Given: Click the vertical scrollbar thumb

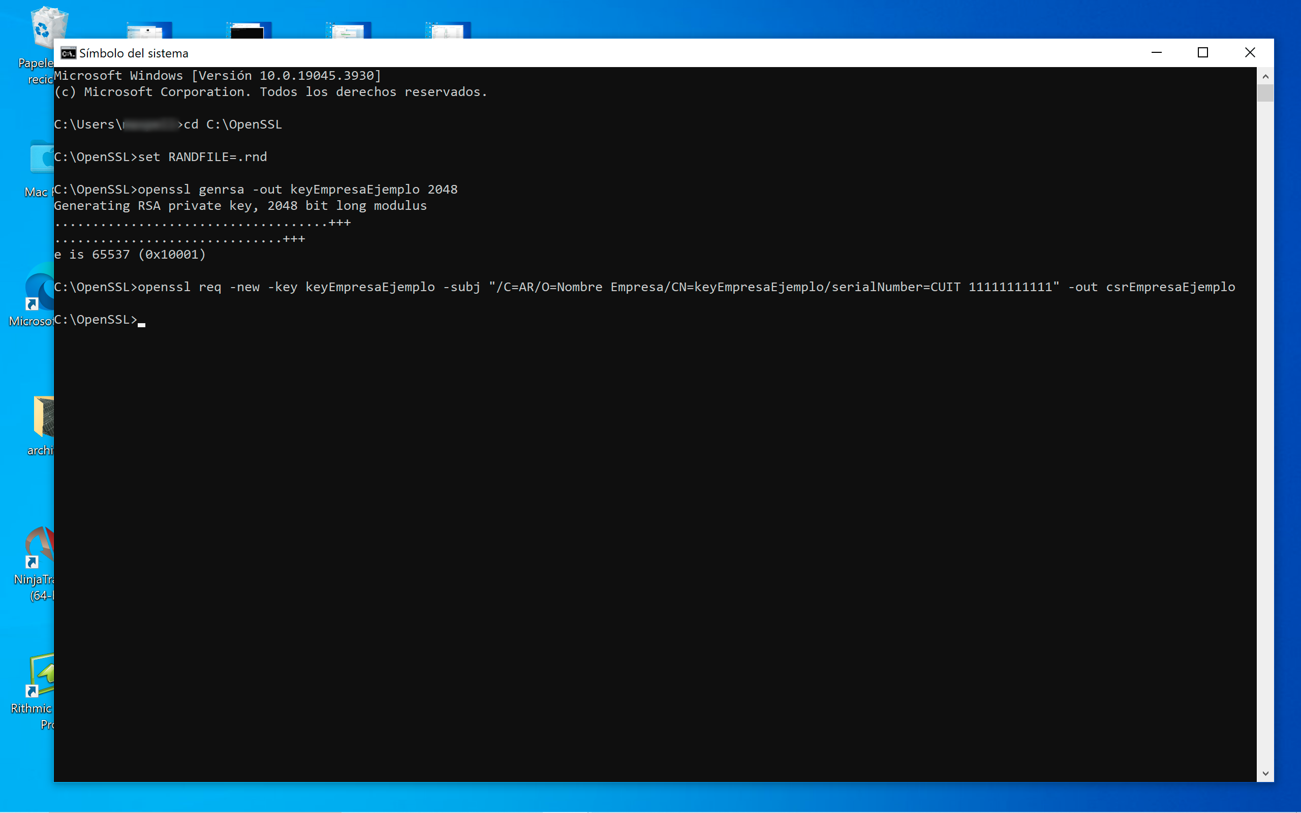Looking at the screenshot, I should point(1265,92).
